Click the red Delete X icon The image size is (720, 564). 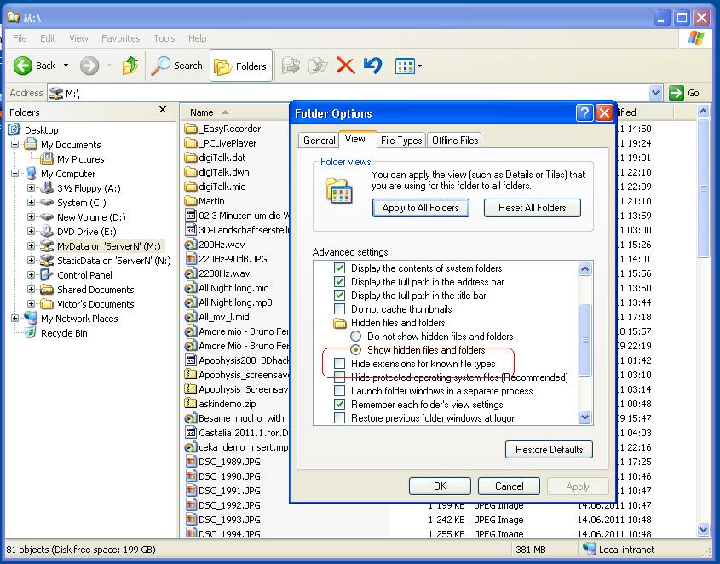345,66
